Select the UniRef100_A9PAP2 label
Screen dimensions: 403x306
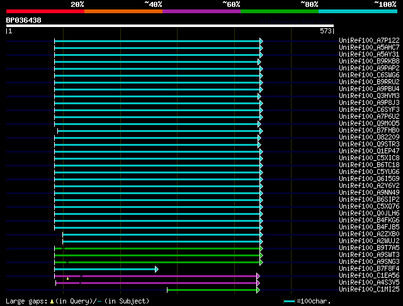point(370,68)
